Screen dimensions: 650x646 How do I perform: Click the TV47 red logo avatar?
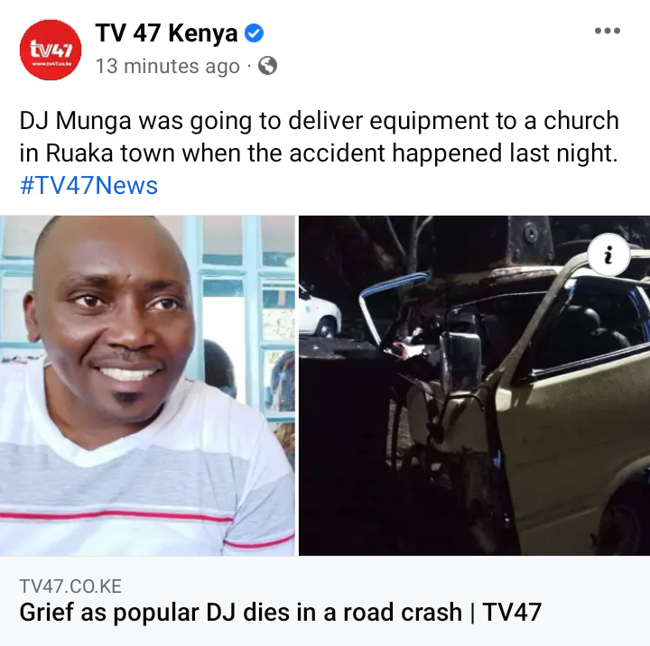coord(51,50)
